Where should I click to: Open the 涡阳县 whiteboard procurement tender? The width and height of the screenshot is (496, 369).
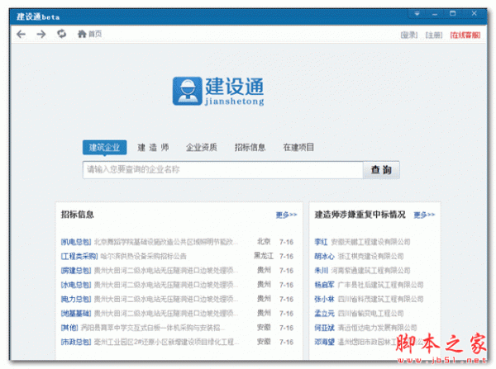(153, 328)
